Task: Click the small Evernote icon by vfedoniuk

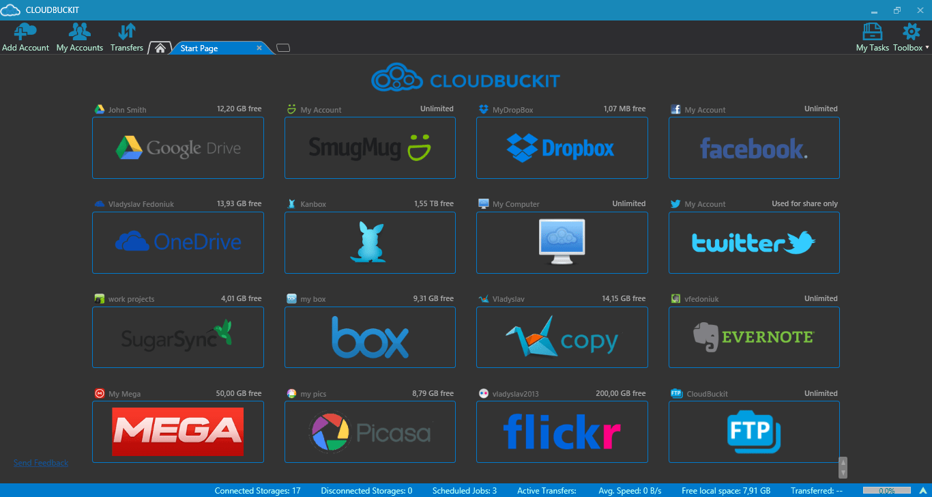Action: 675,298
